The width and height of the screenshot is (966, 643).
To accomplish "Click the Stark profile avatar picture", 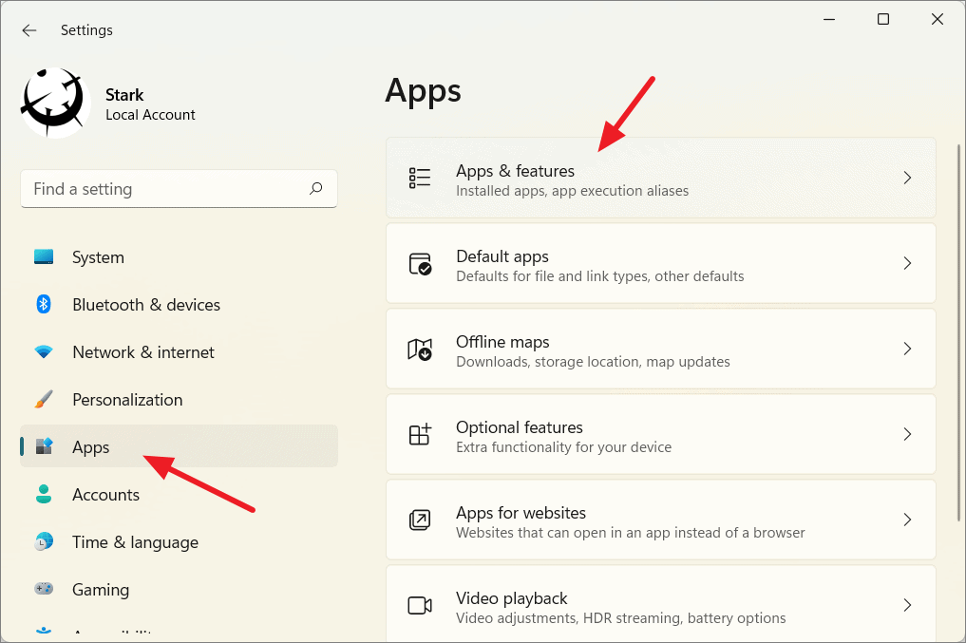I will (55, 104).
